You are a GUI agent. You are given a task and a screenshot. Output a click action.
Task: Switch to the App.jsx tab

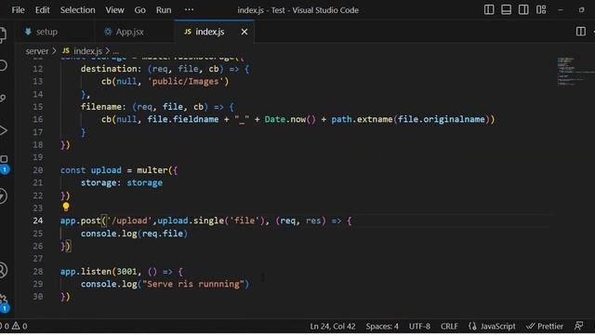click(x=124, y=32)
